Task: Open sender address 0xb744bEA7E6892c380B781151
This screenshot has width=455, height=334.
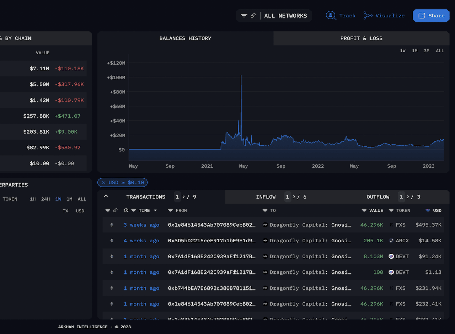Action: 212,288
